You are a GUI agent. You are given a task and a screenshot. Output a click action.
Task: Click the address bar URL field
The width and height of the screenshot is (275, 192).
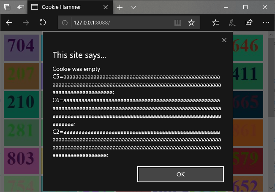tap(118, 23)
